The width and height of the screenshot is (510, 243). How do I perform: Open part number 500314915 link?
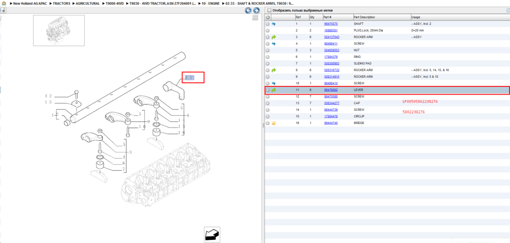click(x=332, y=77)
